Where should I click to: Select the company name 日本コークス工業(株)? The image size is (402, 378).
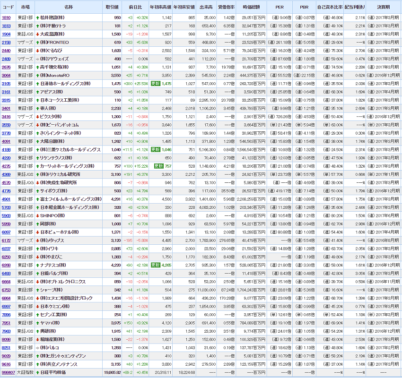click(60, 100)
